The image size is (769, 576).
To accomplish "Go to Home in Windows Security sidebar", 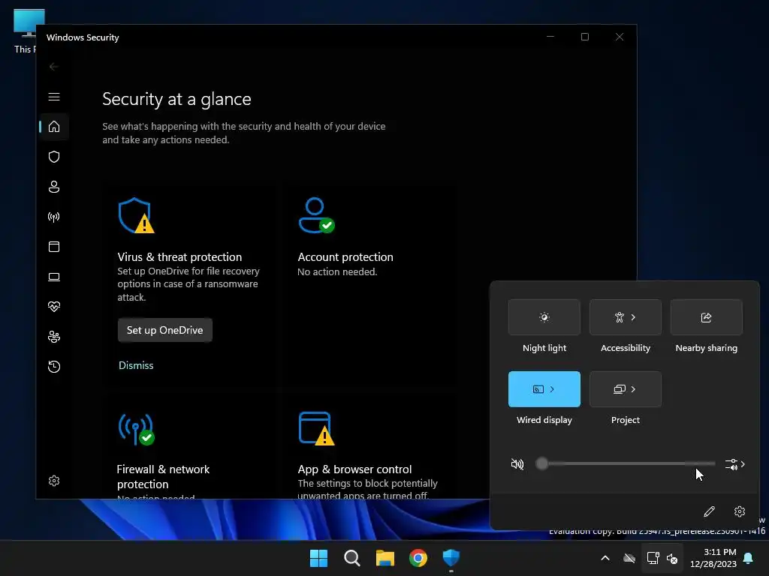I will [x=54, y=126].
